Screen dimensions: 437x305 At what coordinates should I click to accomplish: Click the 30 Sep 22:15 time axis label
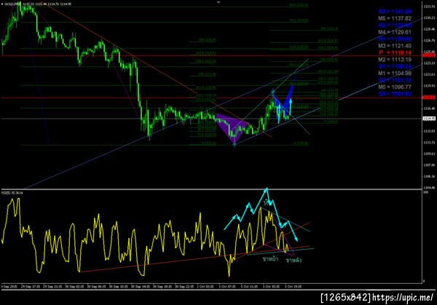(x=184, y=286)
